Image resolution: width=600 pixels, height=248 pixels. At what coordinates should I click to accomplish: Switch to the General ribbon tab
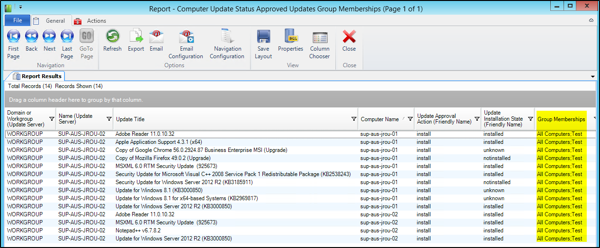[51, 21]
